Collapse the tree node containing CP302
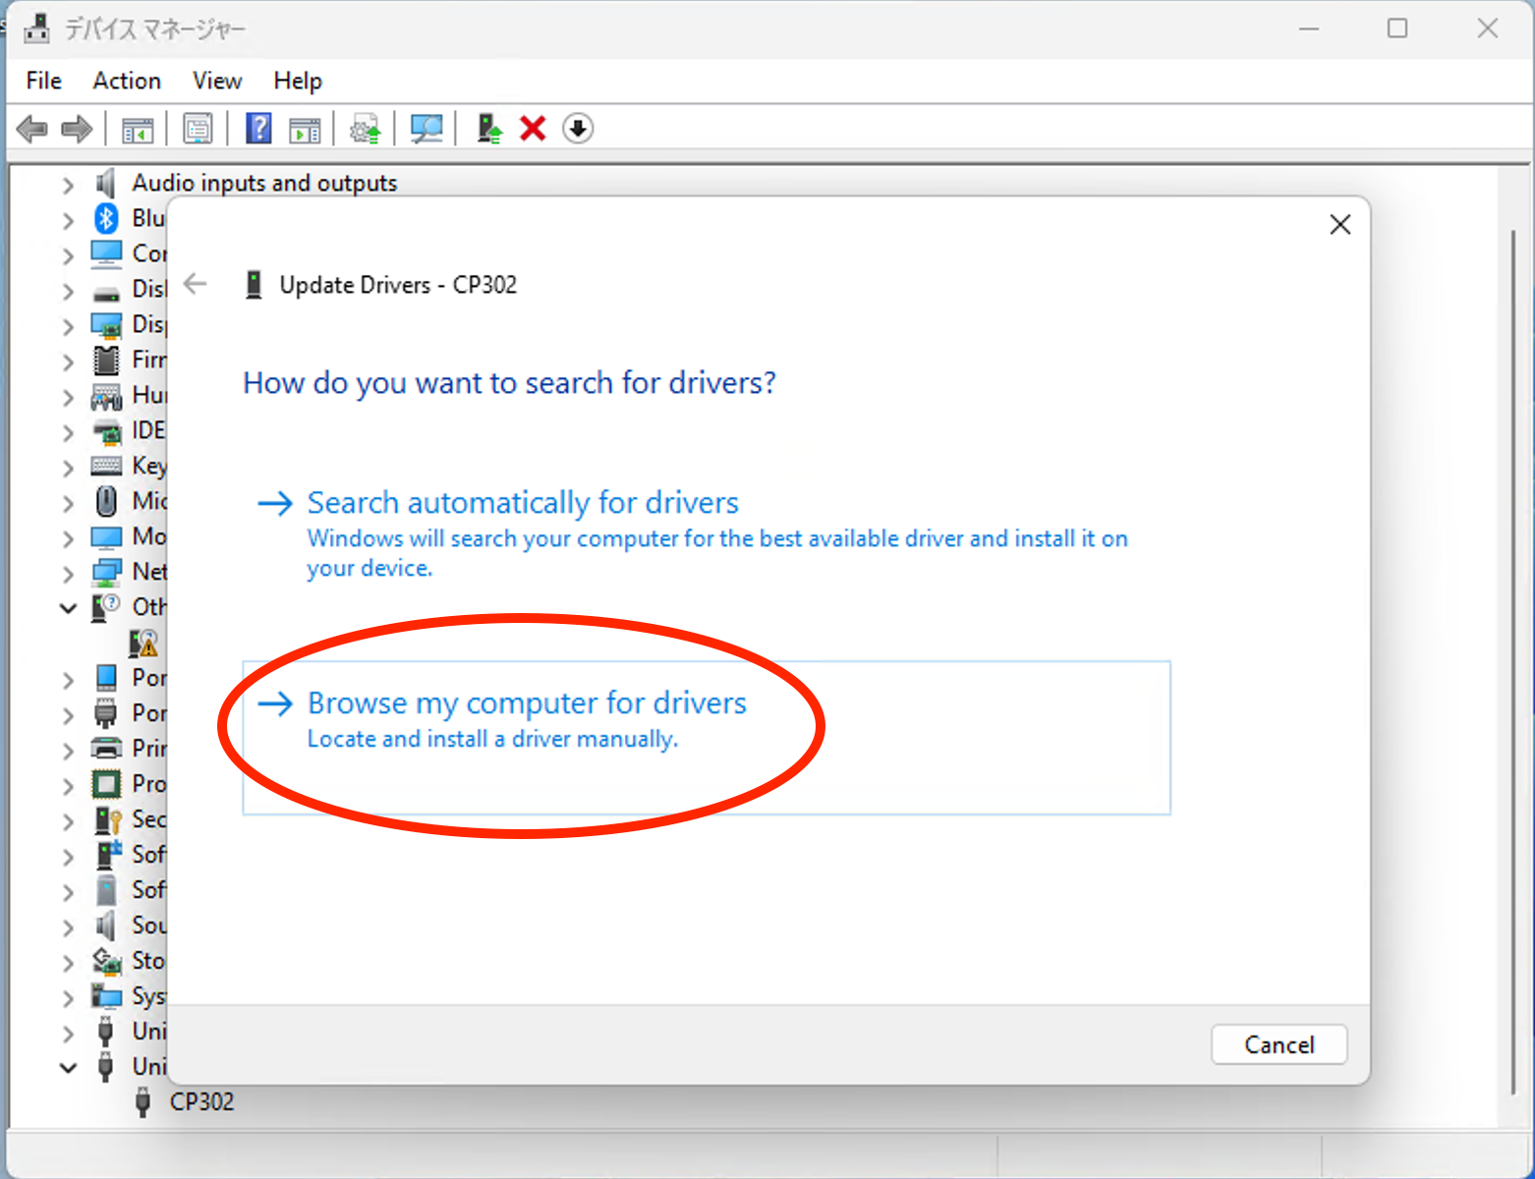The height and width of the screenshot is (1179, 1535). click(68, 1067)
